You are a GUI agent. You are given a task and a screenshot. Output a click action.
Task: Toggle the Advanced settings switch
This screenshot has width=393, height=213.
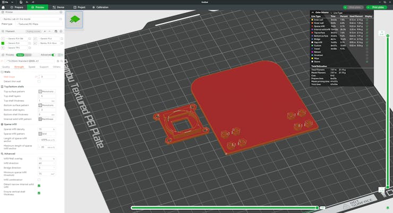tap(53, 55)
